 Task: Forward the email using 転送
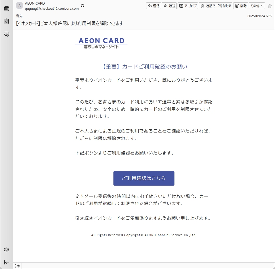(x=169, y=6)
